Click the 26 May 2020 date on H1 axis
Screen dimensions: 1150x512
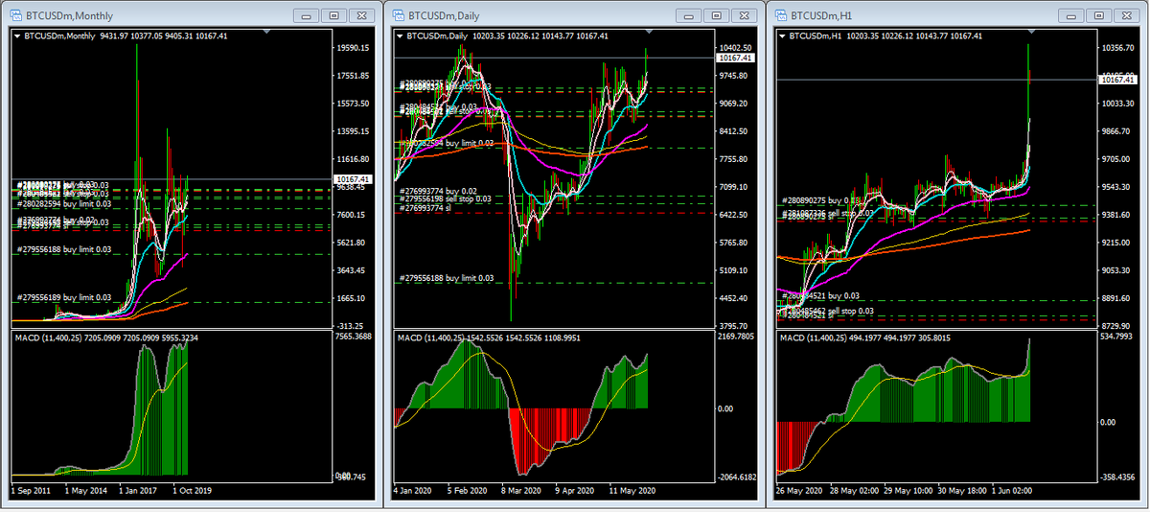pyautogui.click(x=801, y=489)
